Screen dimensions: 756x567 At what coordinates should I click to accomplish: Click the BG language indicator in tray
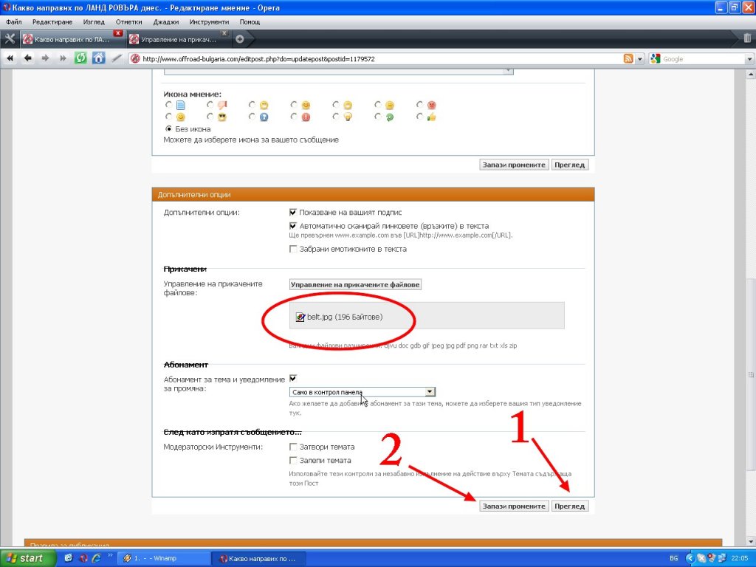pyautogui.click(x=673, y=558)
